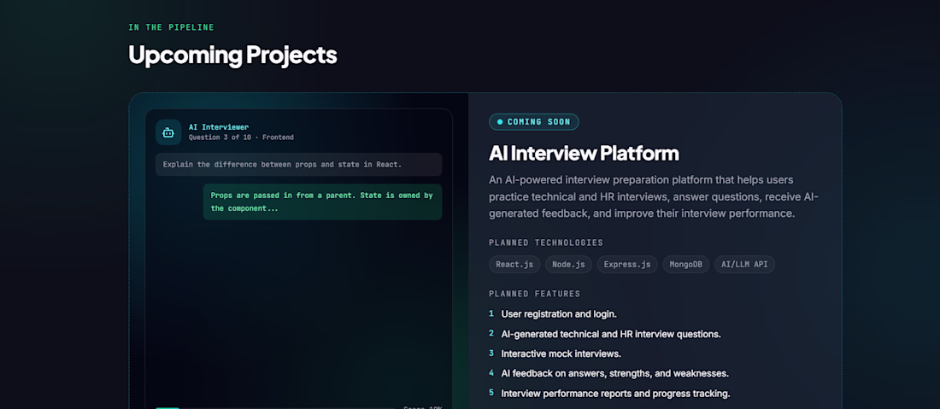Click the PLANNED TECHNOLOGIES label
The image size is (940, 409).
(x=546, y=242)
